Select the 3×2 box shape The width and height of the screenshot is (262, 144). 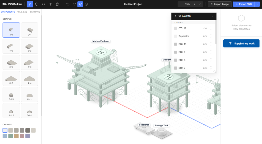click(x=11, y=62)
